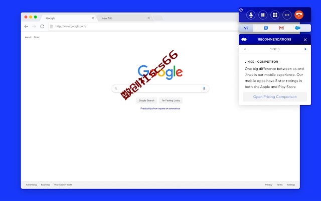
Task: Open more call options ellipsis
Action: coord(287,15)
